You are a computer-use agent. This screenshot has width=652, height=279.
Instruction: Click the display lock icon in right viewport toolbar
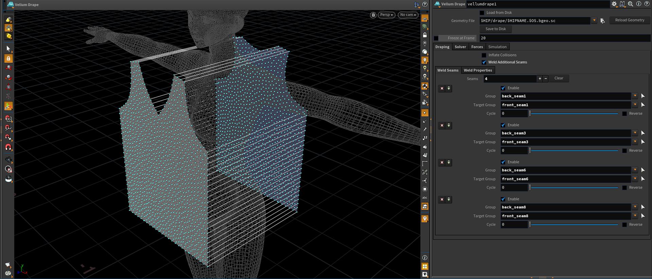pos(425,35)
